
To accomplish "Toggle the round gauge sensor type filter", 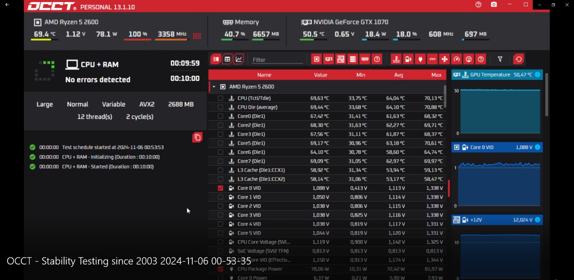I will [x=469, y=59].
